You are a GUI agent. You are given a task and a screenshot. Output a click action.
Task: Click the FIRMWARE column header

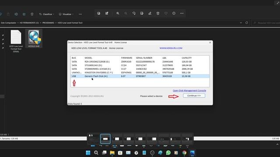click(126, 58)
